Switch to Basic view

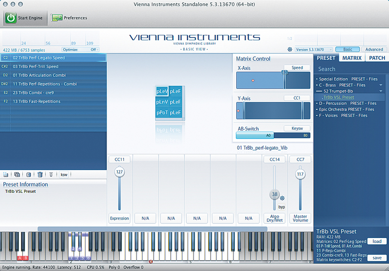(348, 50)
